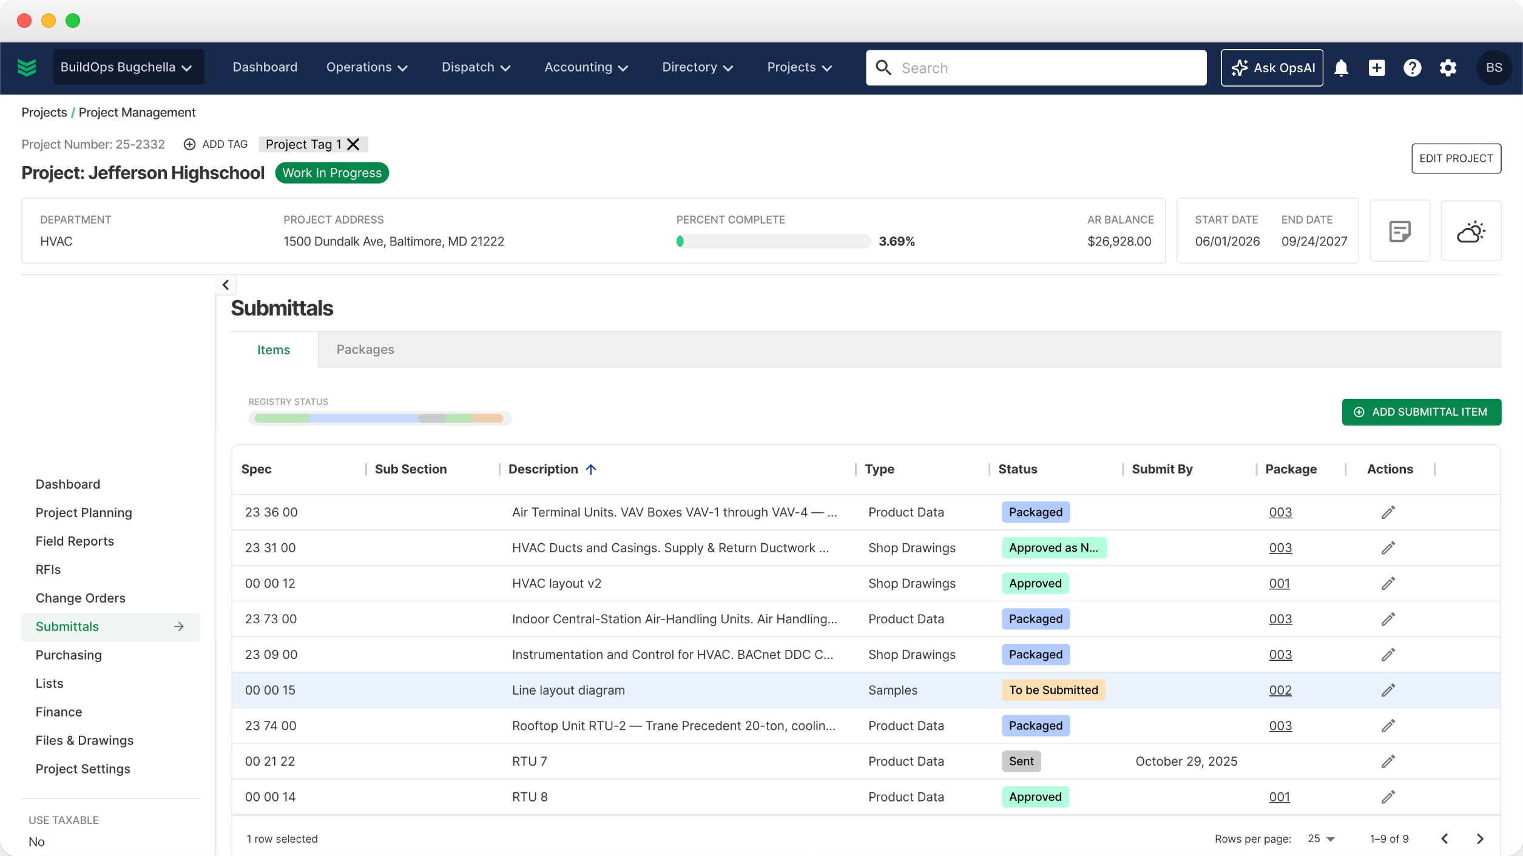Click the Description sort arrow icon

(x=591, y=469)
